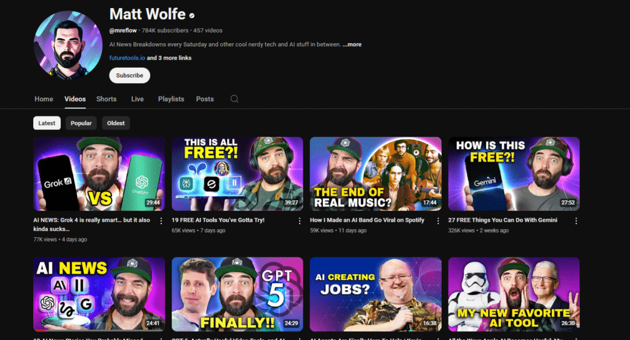The height and width of the screenshot is (340, 630).
Task: Click title '27 FREE Things You Can Do With Gemini'
Action: point(503,220)
